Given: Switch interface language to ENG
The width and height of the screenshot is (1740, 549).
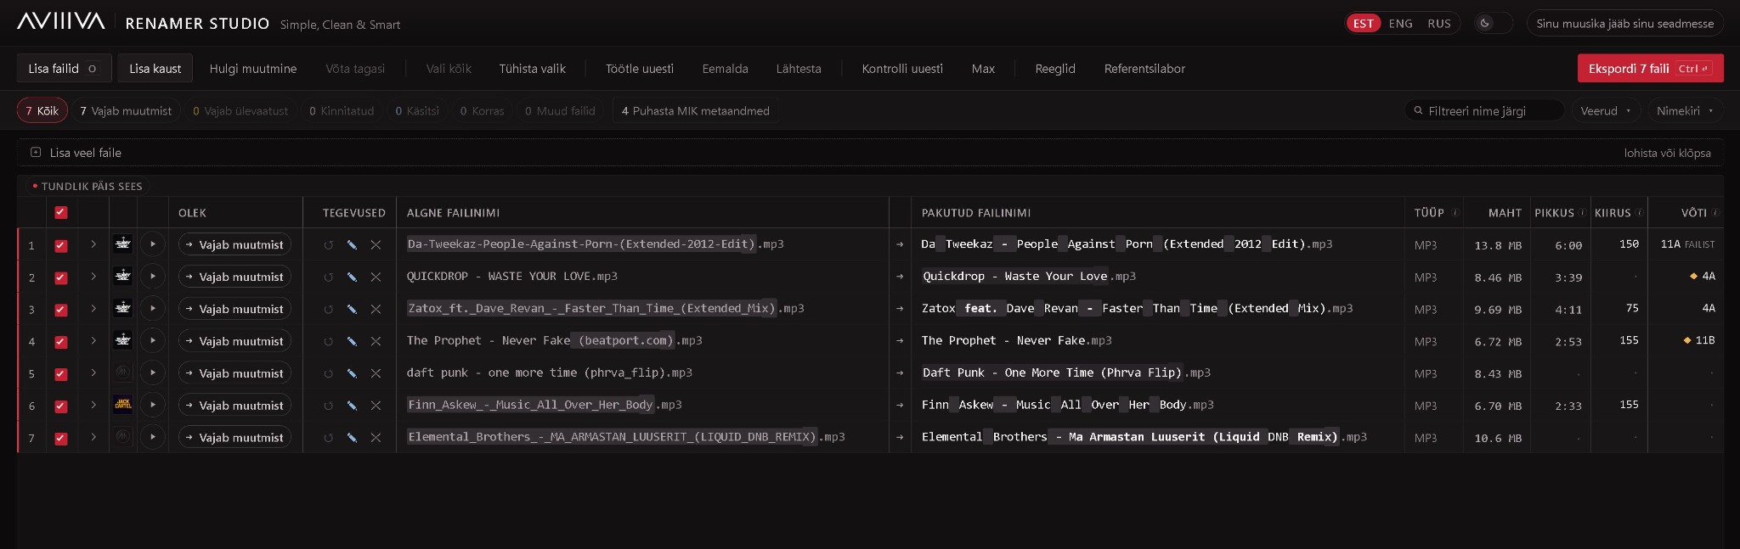Looking at the screenshot, I should tap(1400, 24).
